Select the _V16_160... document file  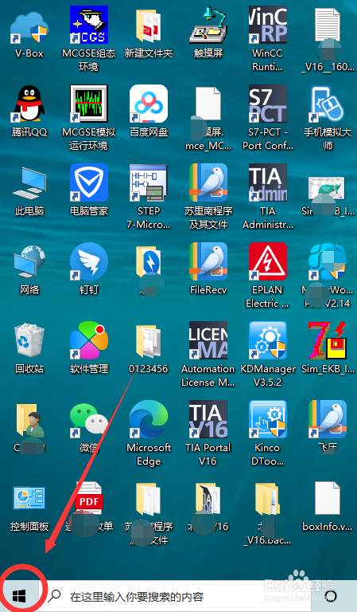[x=328, y=25]
